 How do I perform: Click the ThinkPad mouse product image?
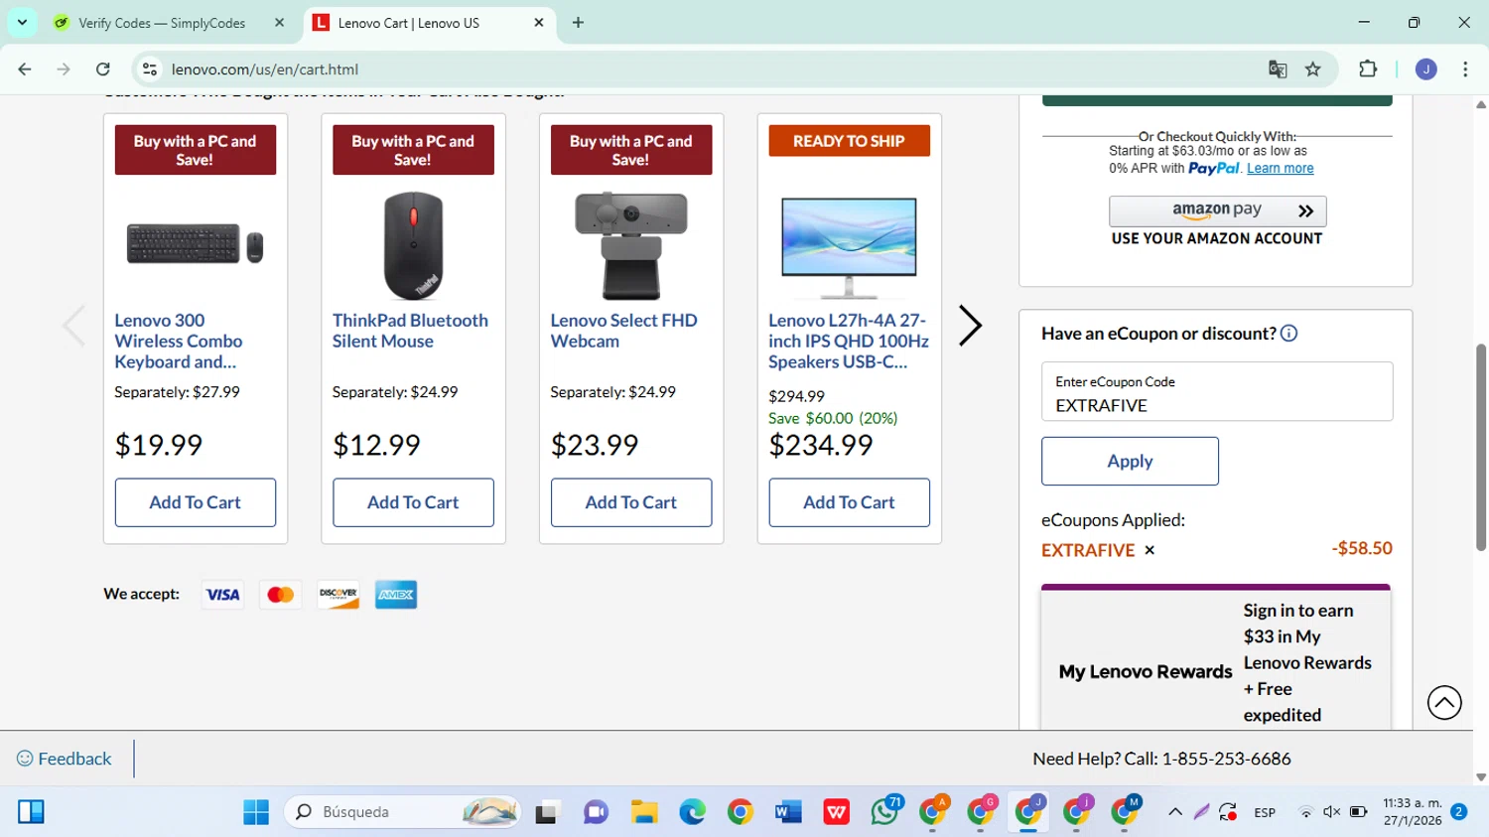pos(413,245)
